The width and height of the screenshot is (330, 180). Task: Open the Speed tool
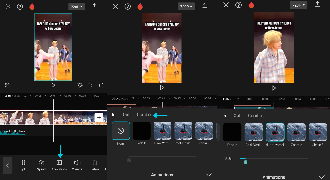[x=41, y=165]
